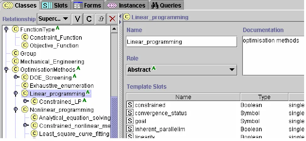Click the slot icon beside constrained
The image size is (306, 141).
click(130, 105)
